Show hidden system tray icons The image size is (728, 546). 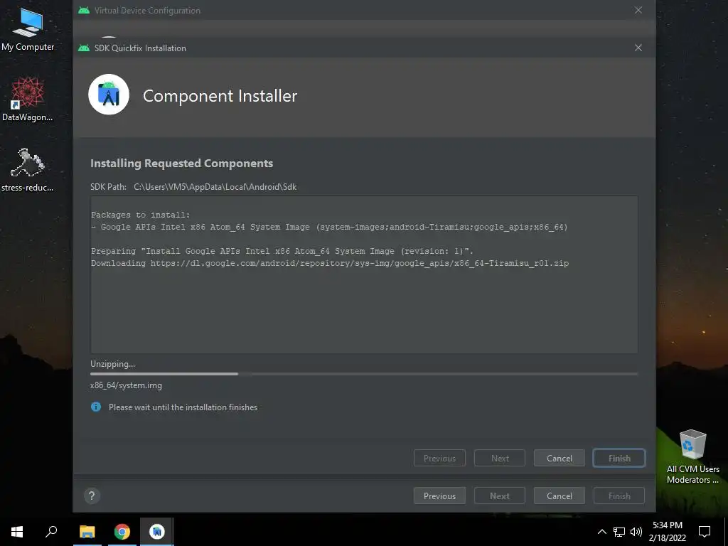pos(601,532)
